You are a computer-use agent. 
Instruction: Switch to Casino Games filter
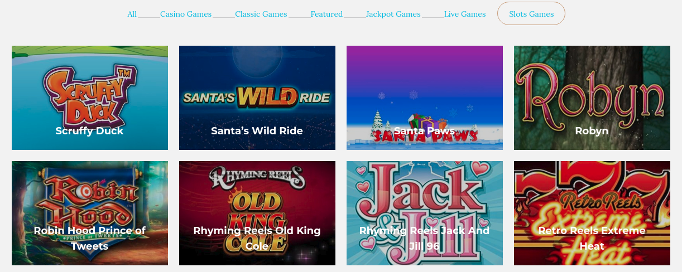coord(186,14)
